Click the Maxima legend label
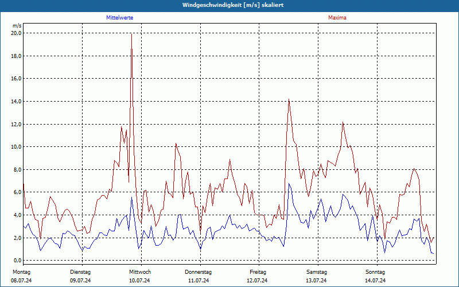The image size is (459, 287). [337, 18]
